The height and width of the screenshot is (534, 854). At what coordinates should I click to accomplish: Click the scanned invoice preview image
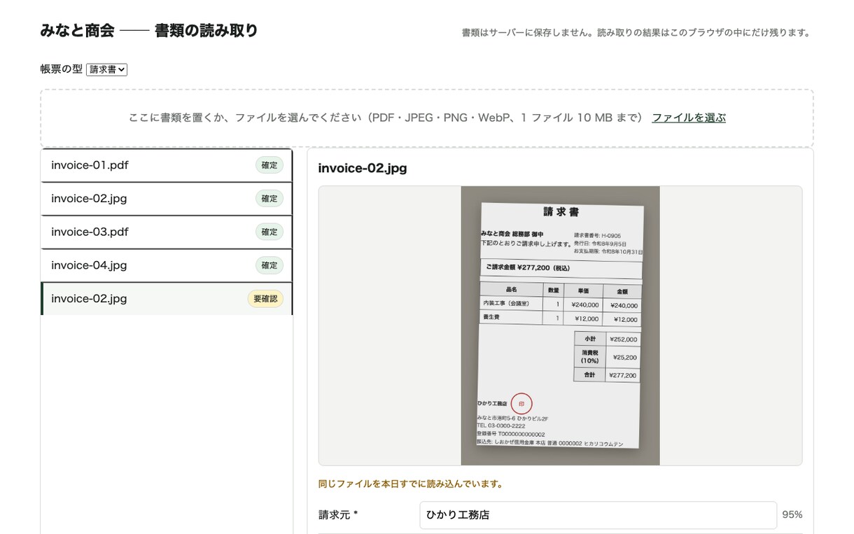tap(560, 325)
